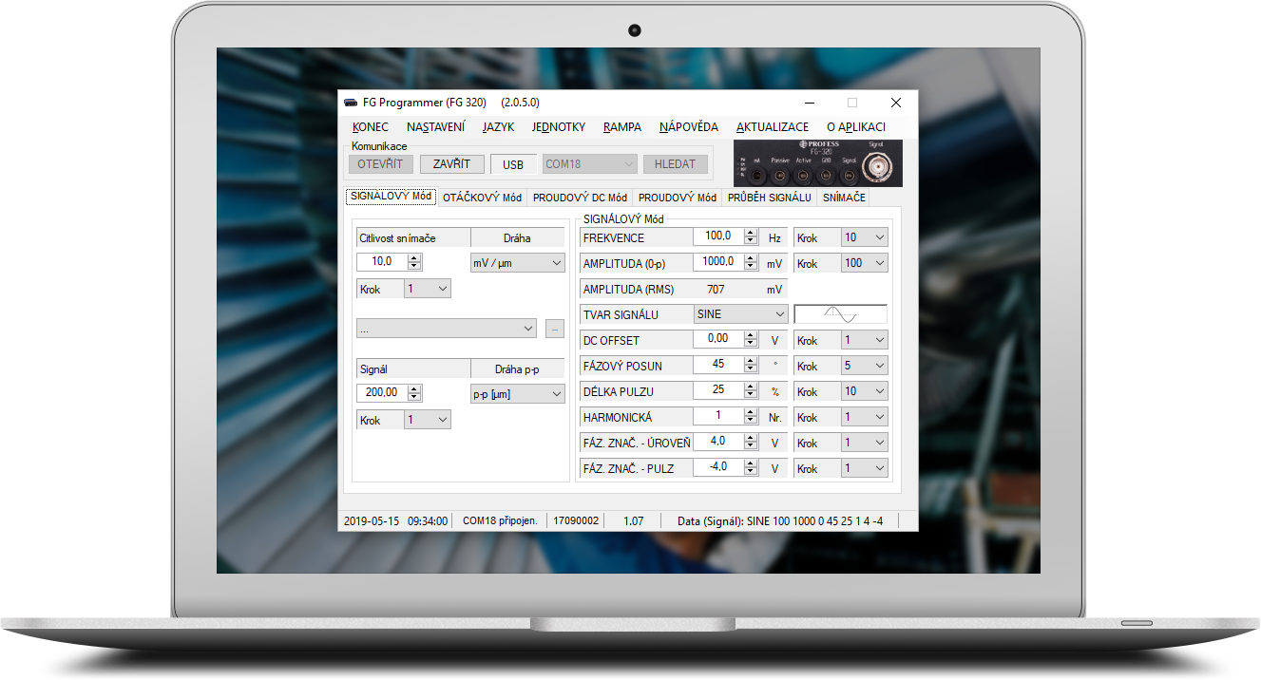
Task: Click the FG-320 device panel image
Action: (817, 163)
